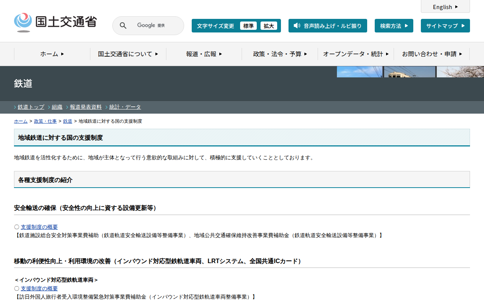The image size is (484, 302).
Task: Click the speaker icon for audio reading
Action: point(297,26)
